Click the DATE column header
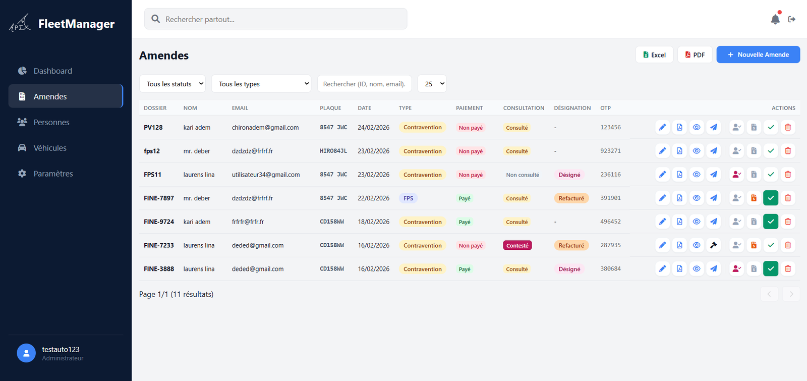The width and height of the screenshot is (807, 381). 365,108
